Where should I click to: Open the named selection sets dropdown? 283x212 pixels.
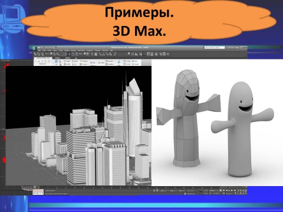tap(124, 54)
